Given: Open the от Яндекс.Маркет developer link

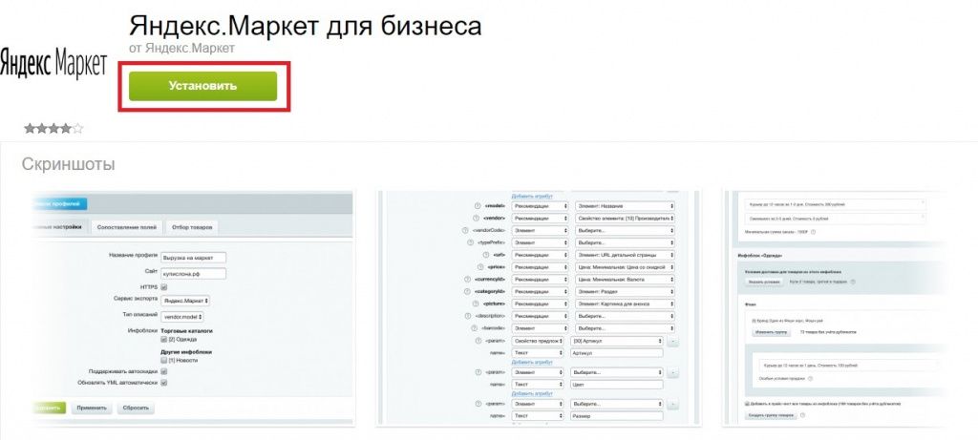Looking at the screenshot, I should [181, 48].
